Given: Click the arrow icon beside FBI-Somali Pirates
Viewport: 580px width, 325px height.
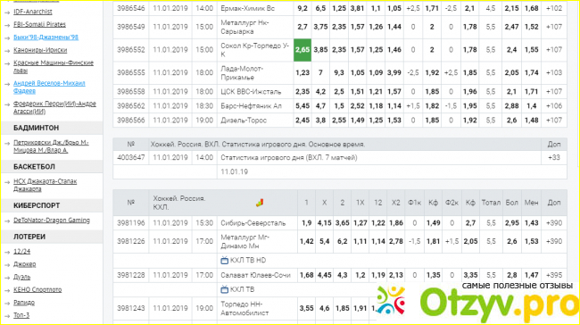Looking at the screenshot, I should click(x=7, y=25).
